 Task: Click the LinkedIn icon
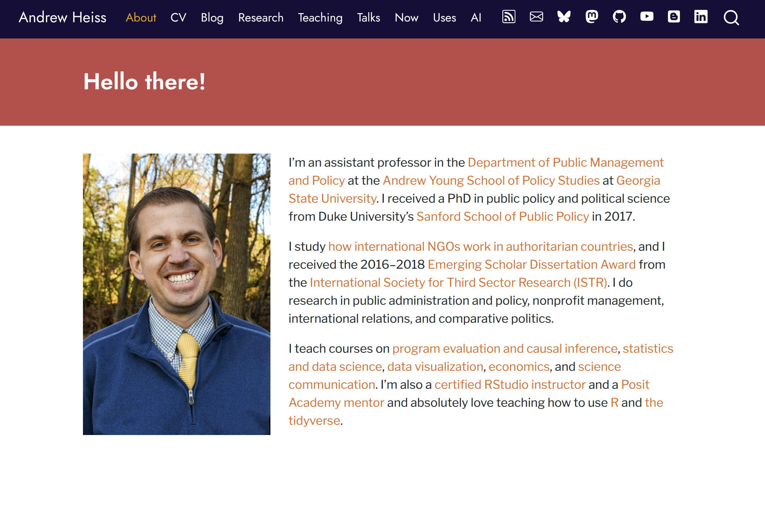point(701,17)
